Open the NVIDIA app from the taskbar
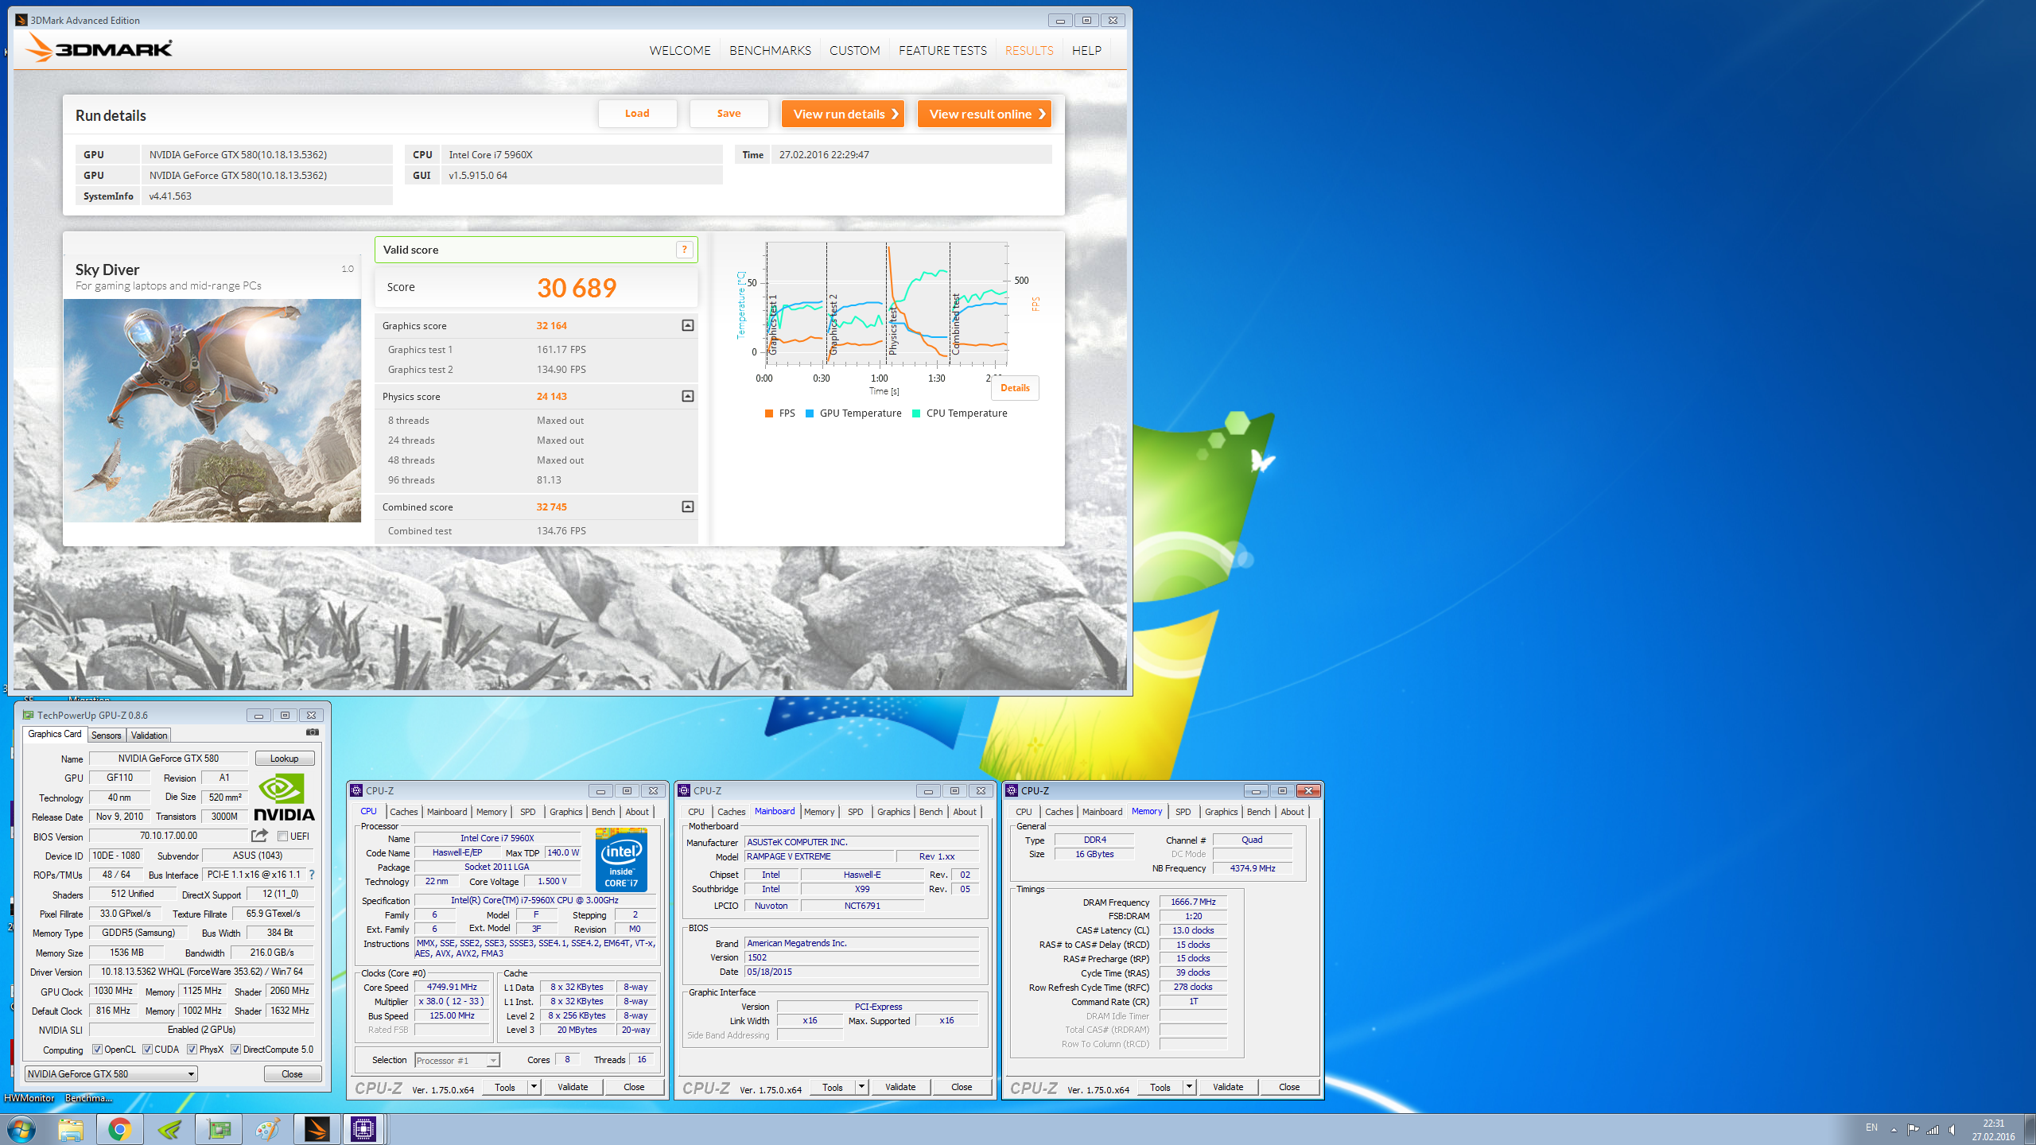The image size is (2036, 1145). [169, 1129]
